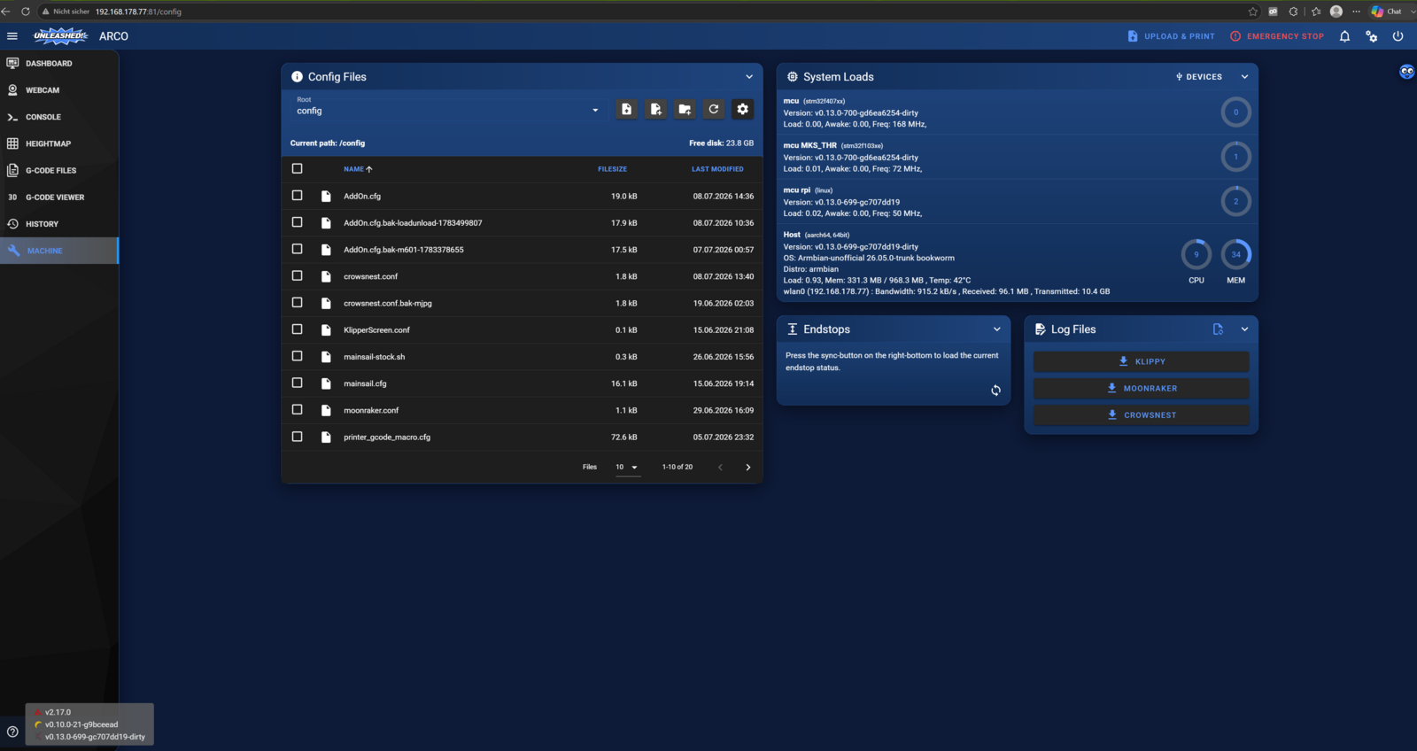
Task: Click the notifications bell icon
Action: (1344, 36)
